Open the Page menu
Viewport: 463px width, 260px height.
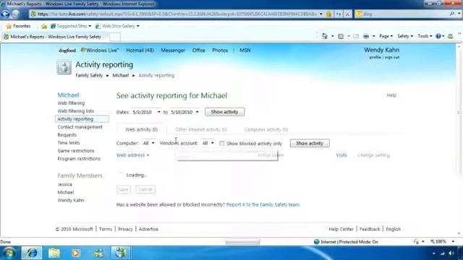pos(386,36)
